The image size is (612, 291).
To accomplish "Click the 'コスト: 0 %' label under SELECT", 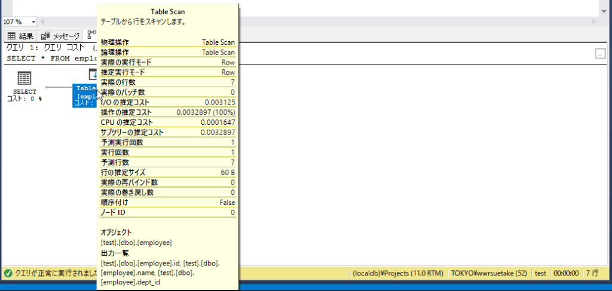I will pyautogui.click(x=24, y=99).
